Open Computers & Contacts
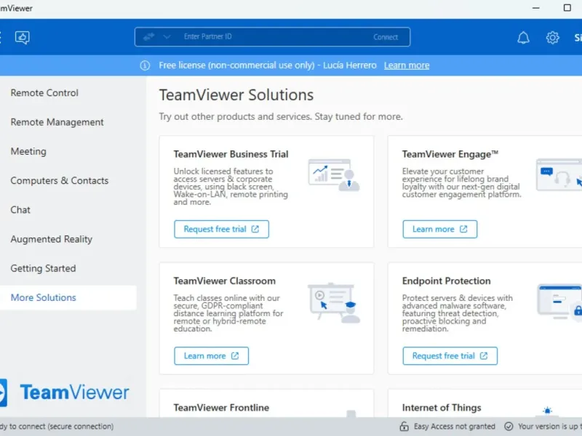 (x=60, y=180)
